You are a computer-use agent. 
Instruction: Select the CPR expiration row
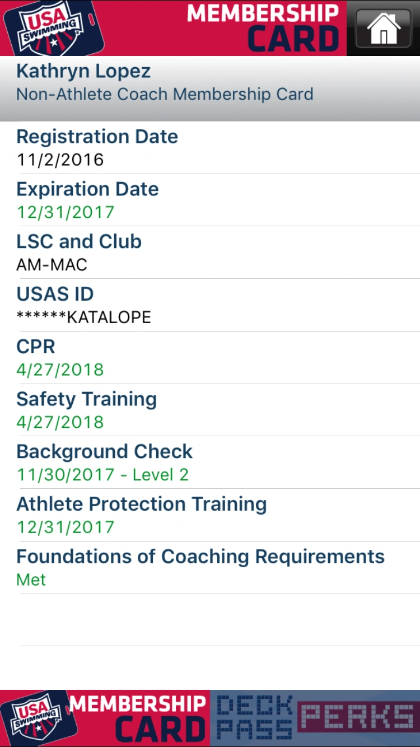point(210,358)
